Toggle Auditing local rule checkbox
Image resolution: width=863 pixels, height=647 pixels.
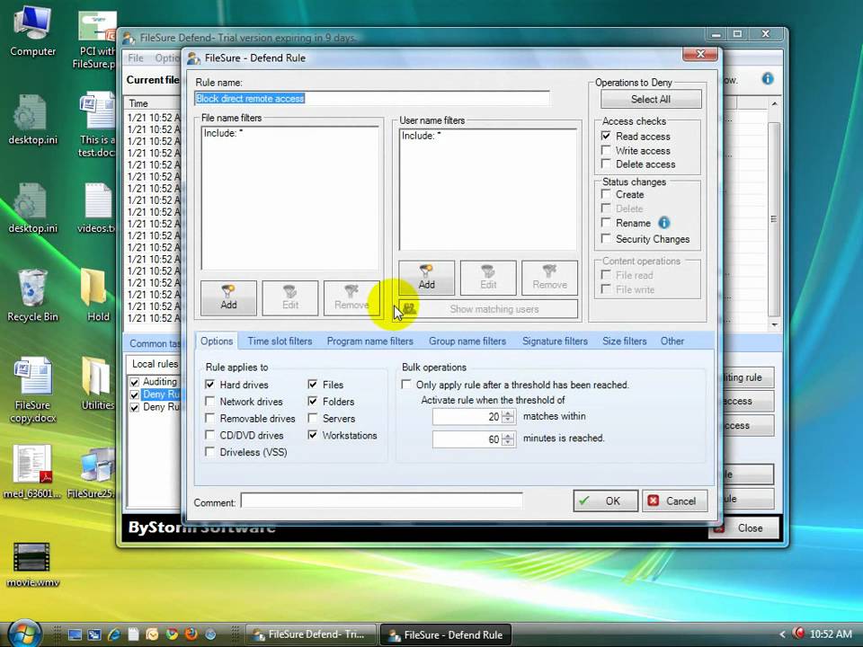pos(134,382)
